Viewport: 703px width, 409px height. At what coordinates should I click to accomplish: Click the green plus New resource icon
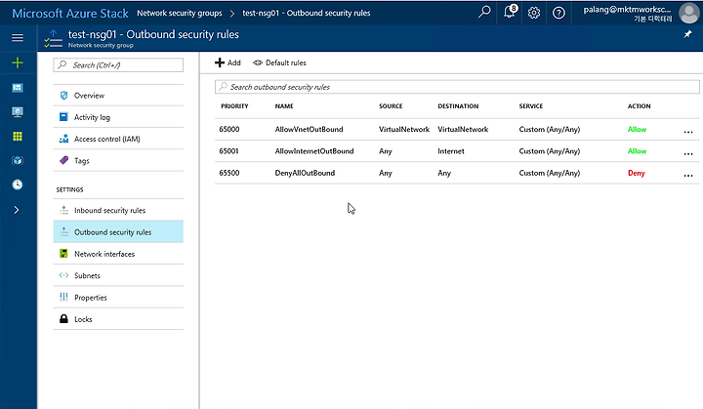click(18, 62)
